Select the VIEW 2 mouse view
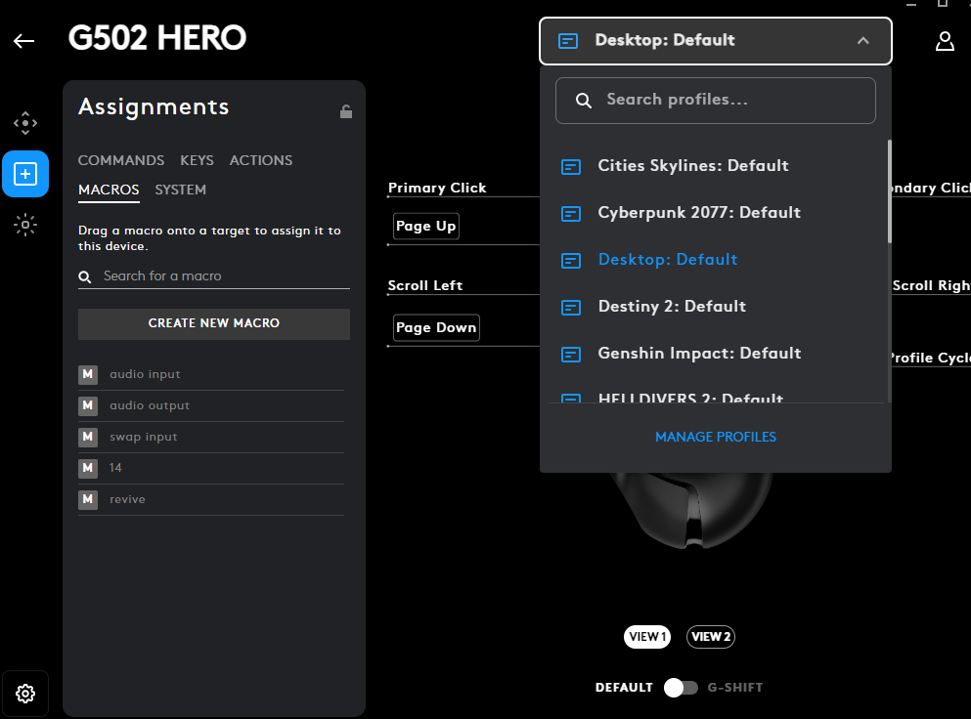This screenshot has width=971, height=719. pos(710,637)
